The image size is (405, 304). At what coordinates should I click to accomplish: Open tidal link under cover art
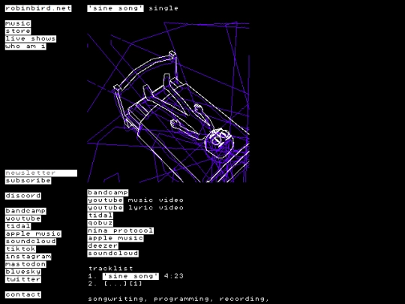[x=100, y=215]
